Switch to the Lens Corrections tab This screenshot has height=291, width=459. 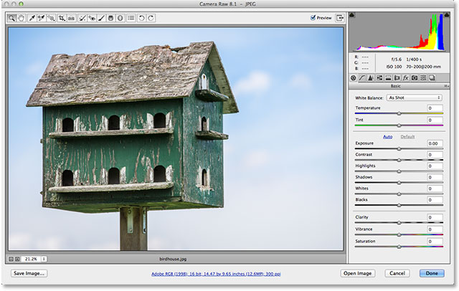coord(397,78)
